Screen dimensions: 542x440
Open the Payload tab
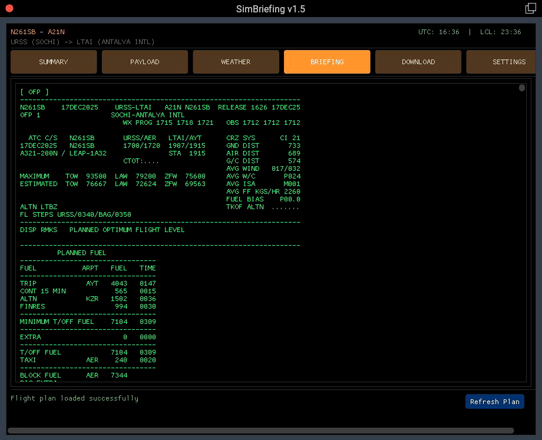pos(144,61)
